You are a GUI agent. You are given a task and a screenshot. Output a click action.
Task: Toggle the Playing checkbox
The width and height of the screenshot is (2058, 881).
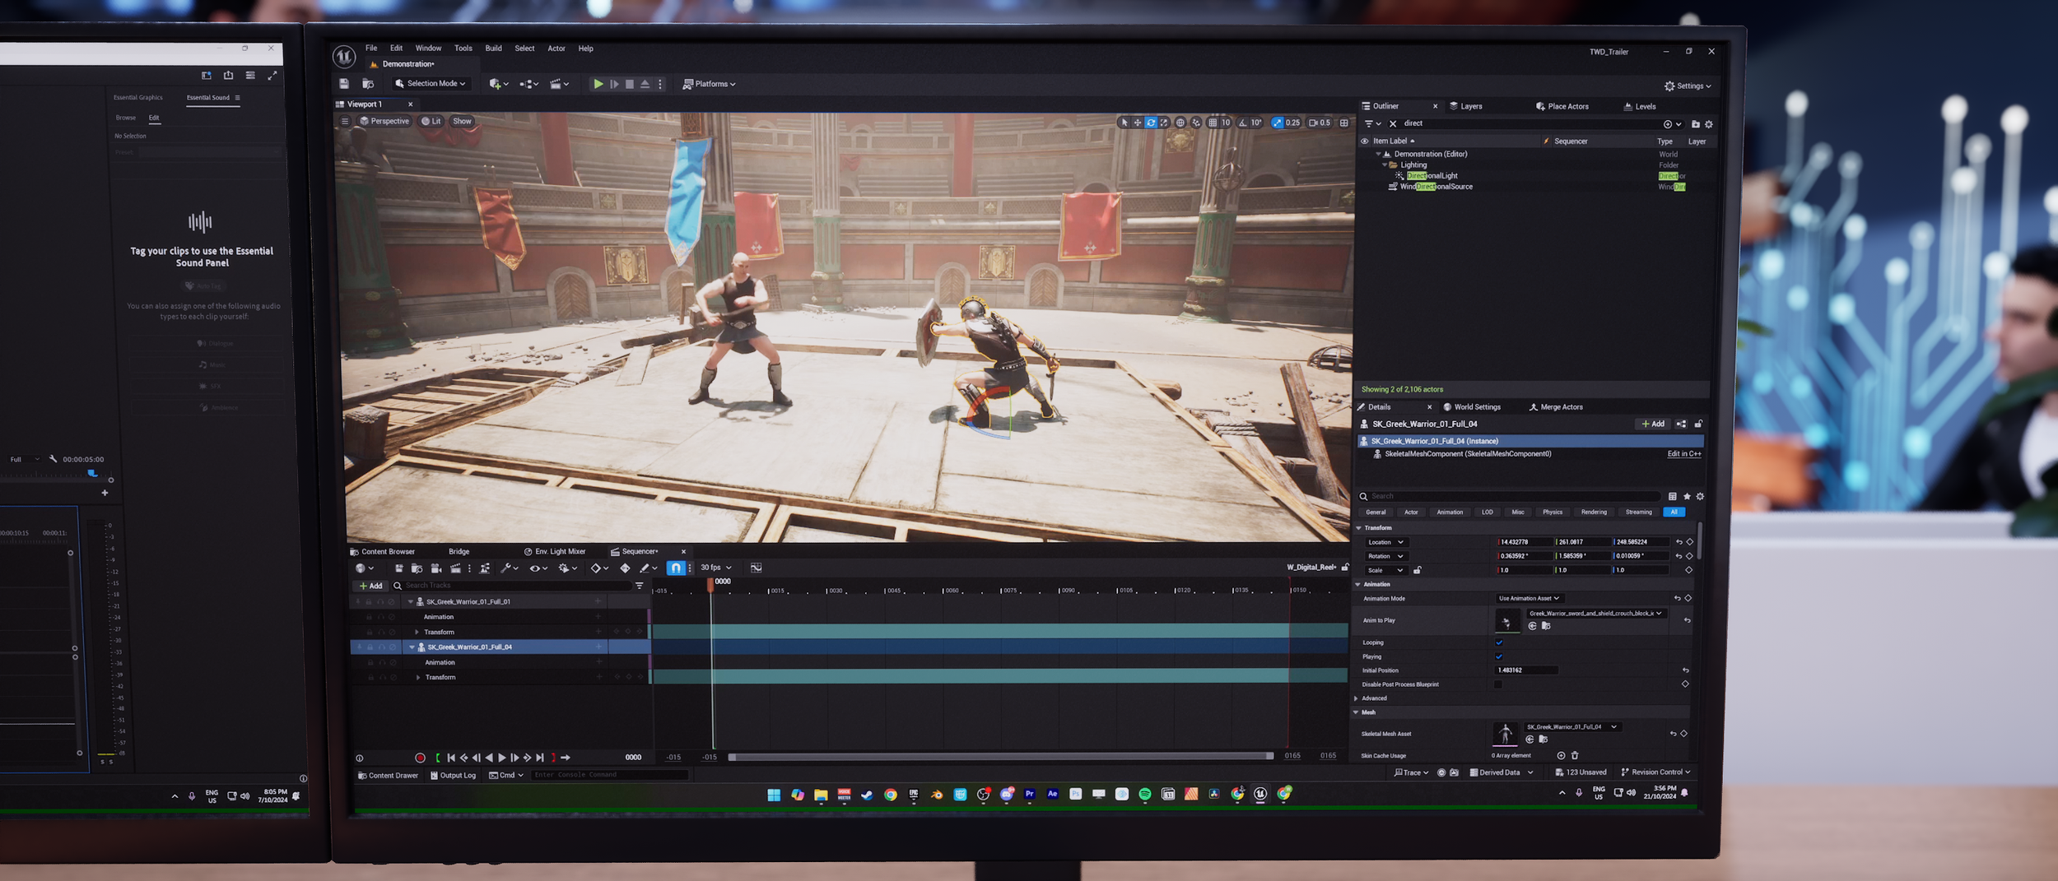tap(1498, 656)
